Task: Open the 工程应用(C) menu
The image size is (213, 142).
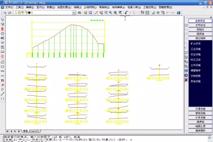Action: coord(150,7)
